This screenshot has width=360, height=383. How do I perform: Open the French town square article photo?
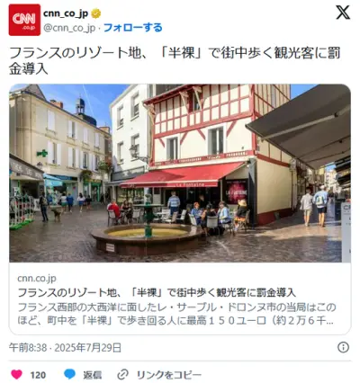[x=180, y=174]
